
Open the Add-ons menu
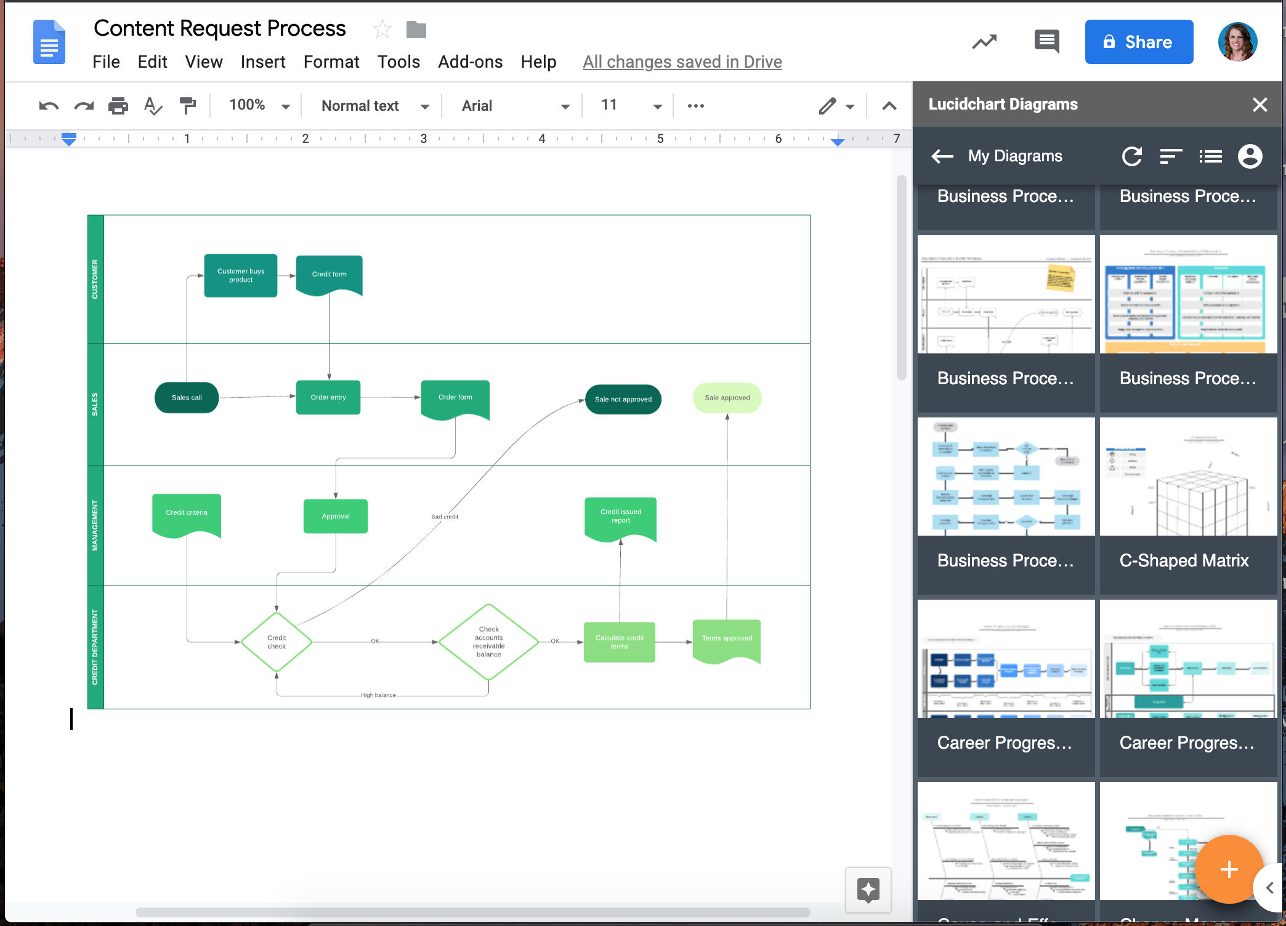tap(469, 61)
